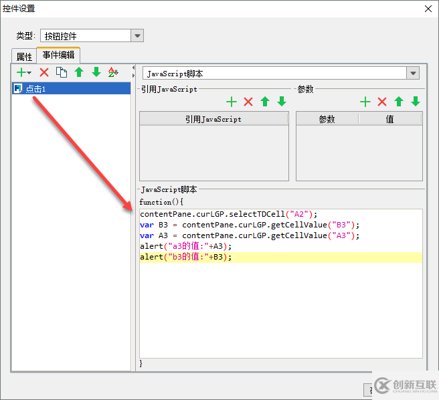Add a referenced JavaScript with plus icon
This screenshot has height=400, width=439.
point(232,102)
